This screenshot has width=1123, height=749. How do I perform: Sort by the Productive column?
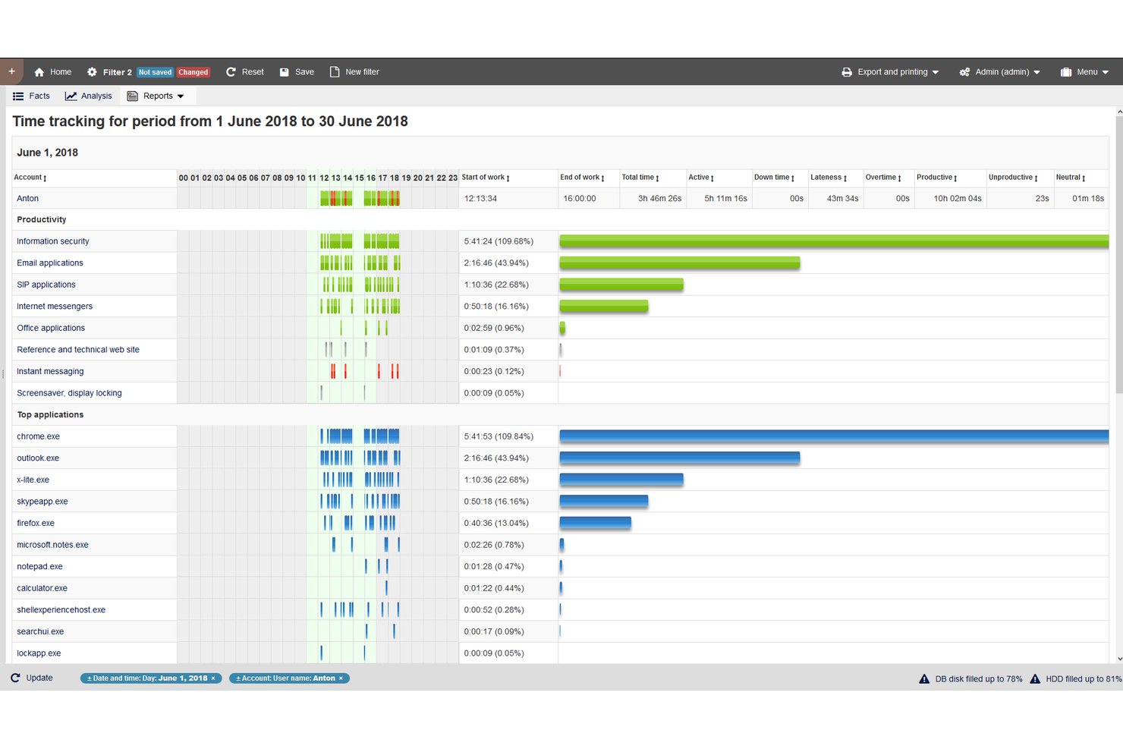(936, 178)
